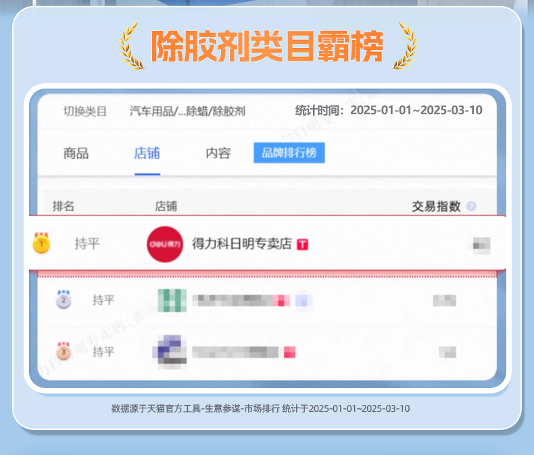Click the red Tmall T badge
Image resolution: width=534 pixels, height=455 pixels.
pos(302,245)
